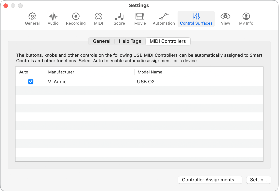Switch to the Help Tags tab
The height and width of the screenshot is (192, 279).
click(130, 41)
